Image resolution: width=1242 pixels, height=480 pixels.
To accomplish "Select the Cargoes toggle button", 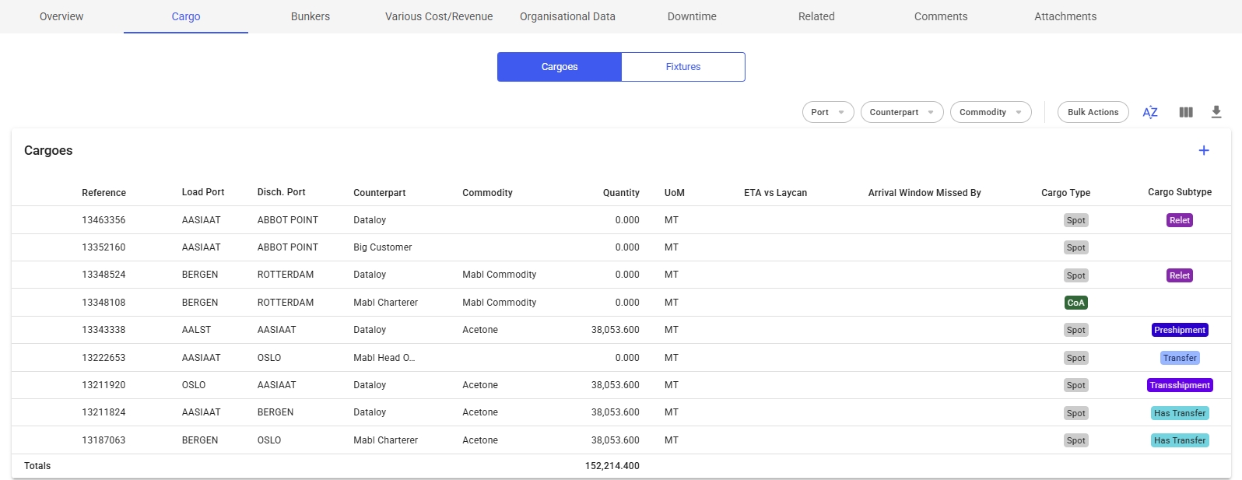I will (559, 67).
